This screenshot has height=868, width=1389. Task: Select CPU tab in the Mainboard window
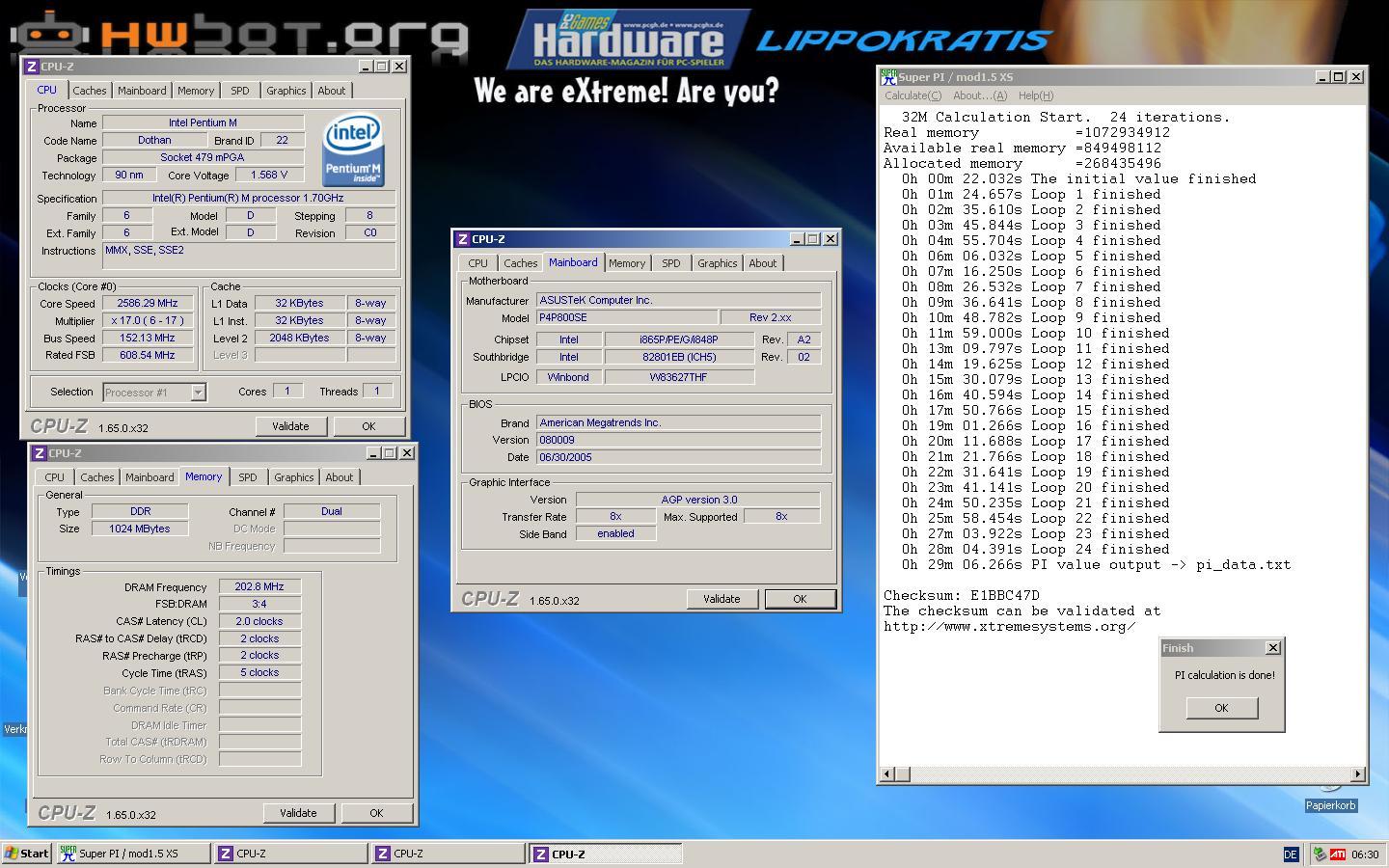click(477, 263)
